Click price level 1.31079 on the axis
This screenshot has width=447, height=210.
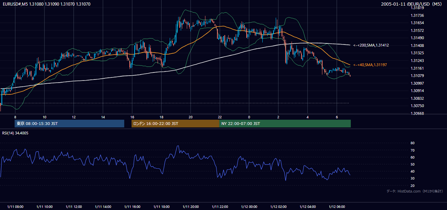pyautogui.click(x=417, y=76)
